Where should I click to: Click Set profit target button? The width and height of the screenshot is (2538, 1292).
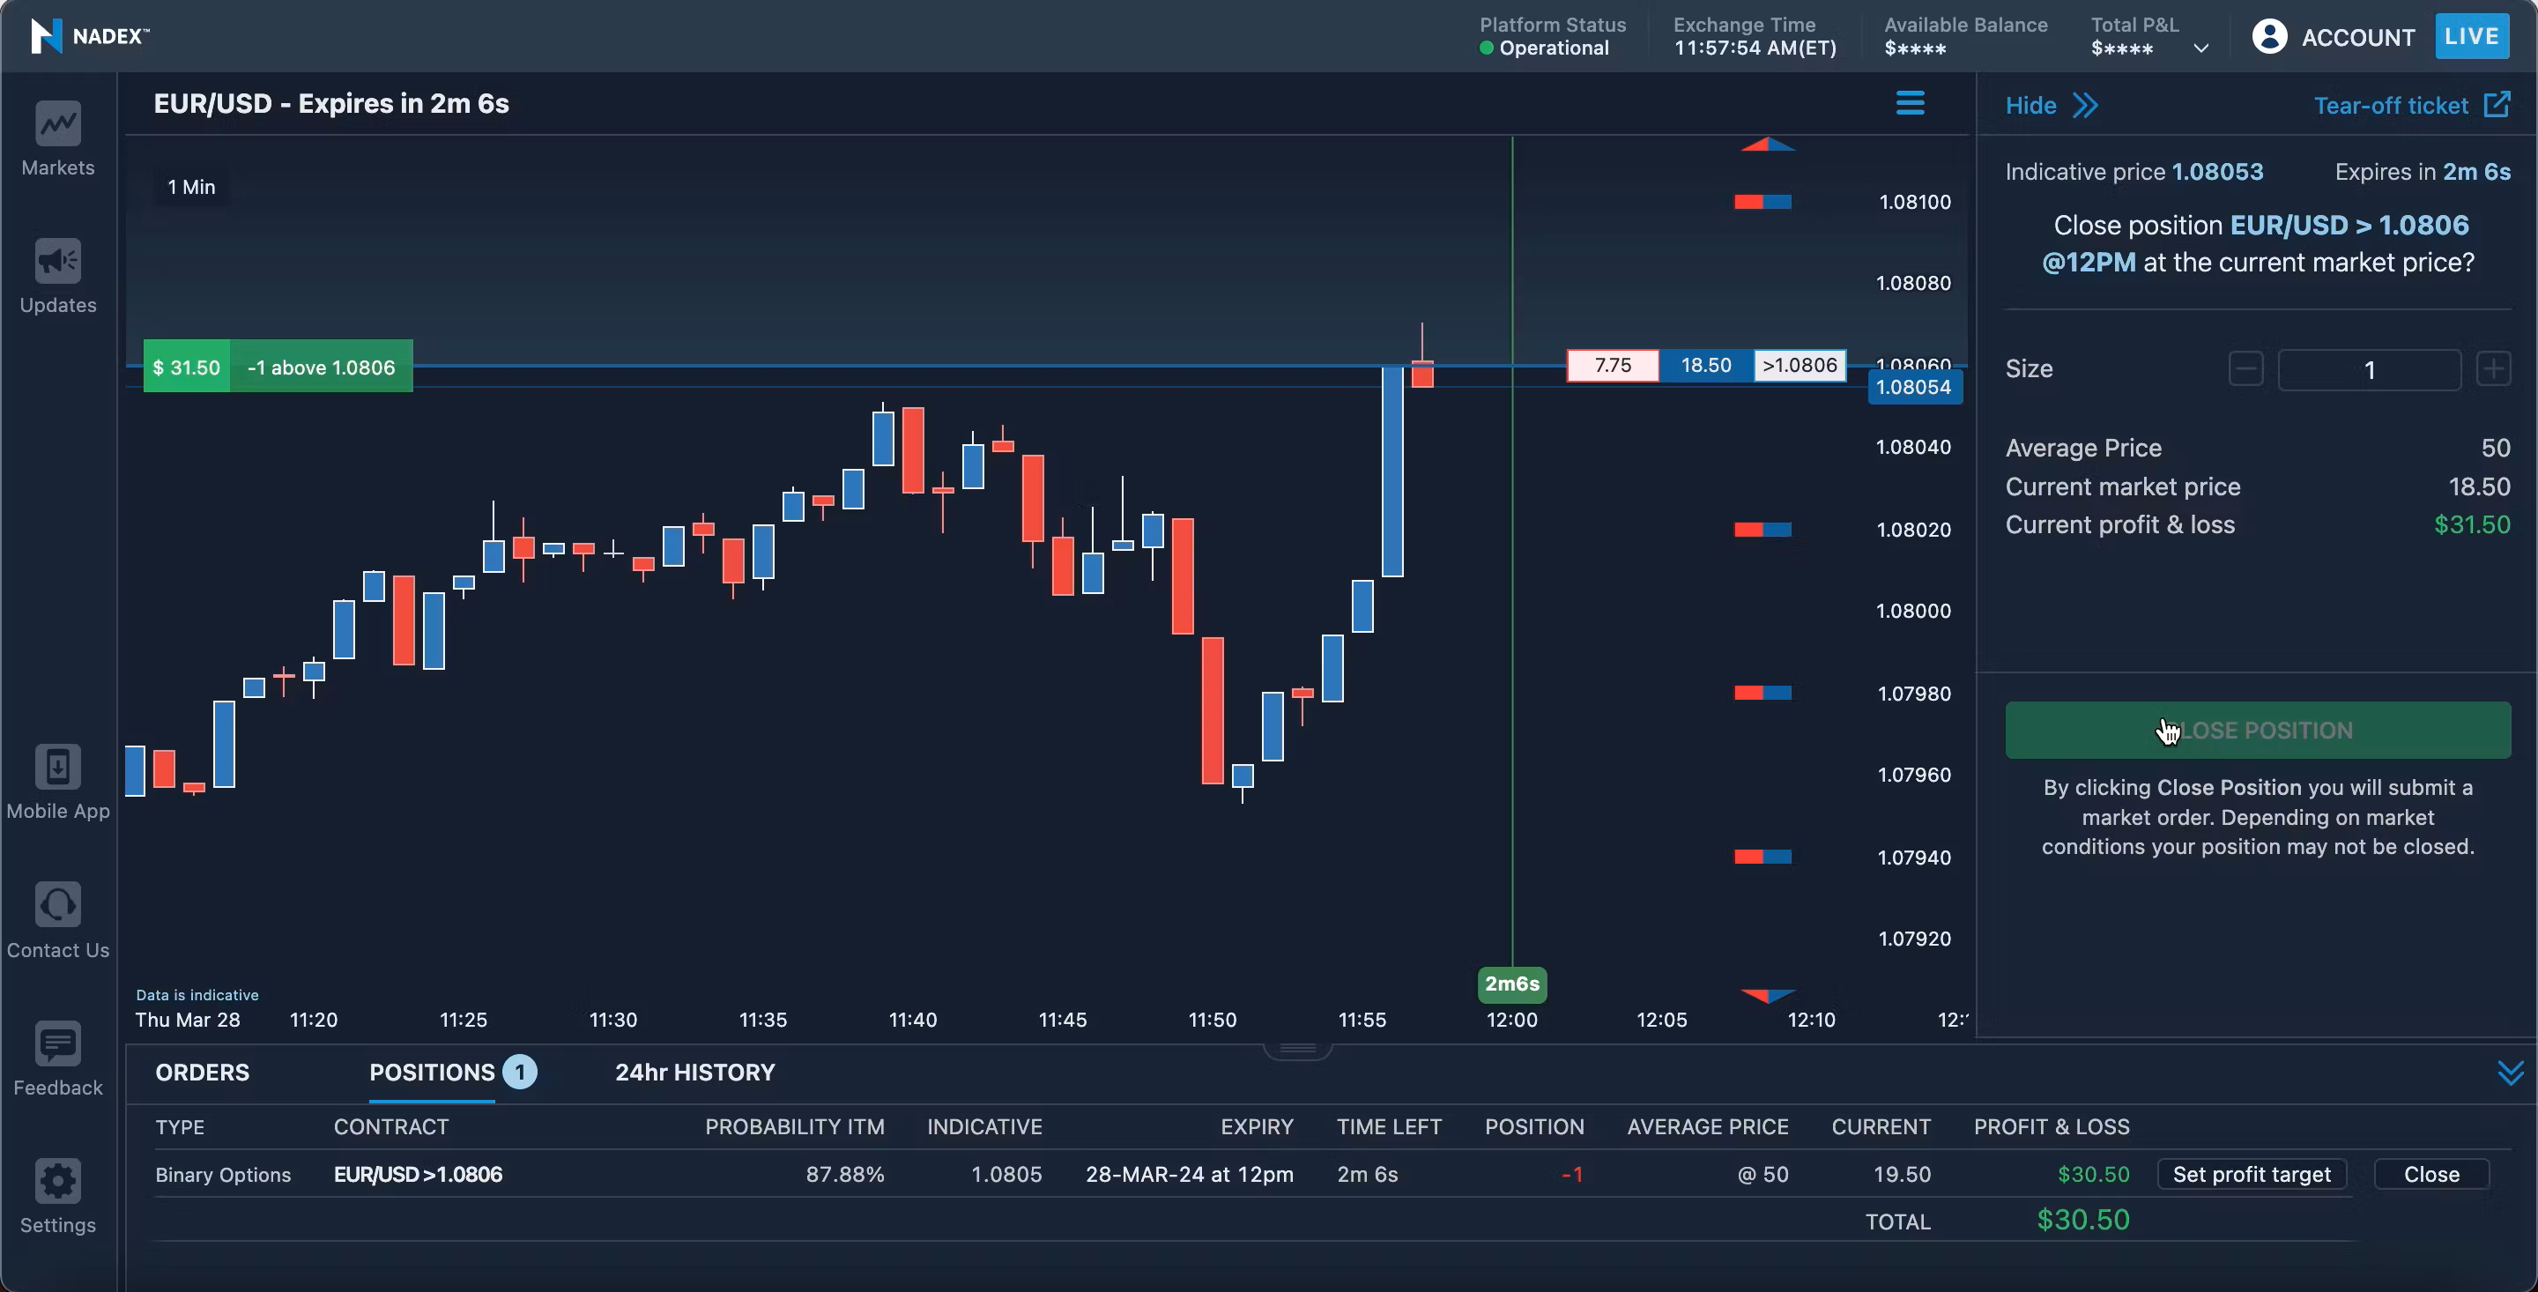point(2252,1174)
